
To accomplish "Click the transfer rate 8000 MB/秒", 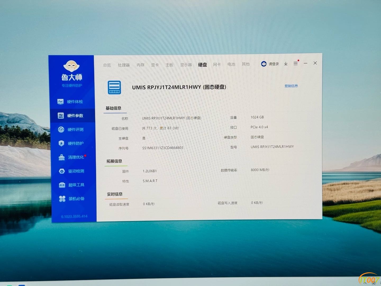I will (x=260, y=170).
